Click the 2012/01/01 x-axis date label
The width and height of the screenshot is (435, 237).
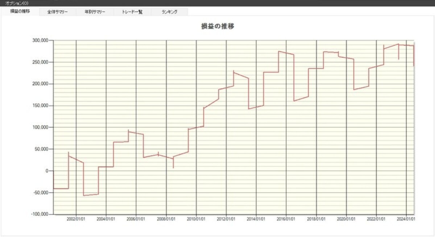click(226, 219)
